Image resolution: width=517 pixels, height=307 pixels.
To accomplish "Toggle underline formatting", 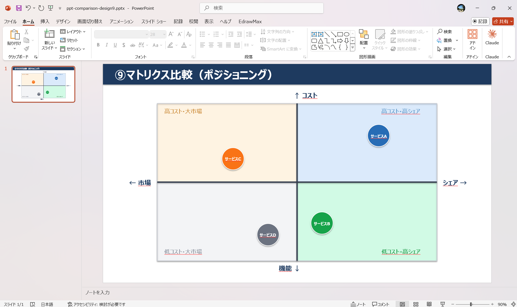I will coord(115,45).
